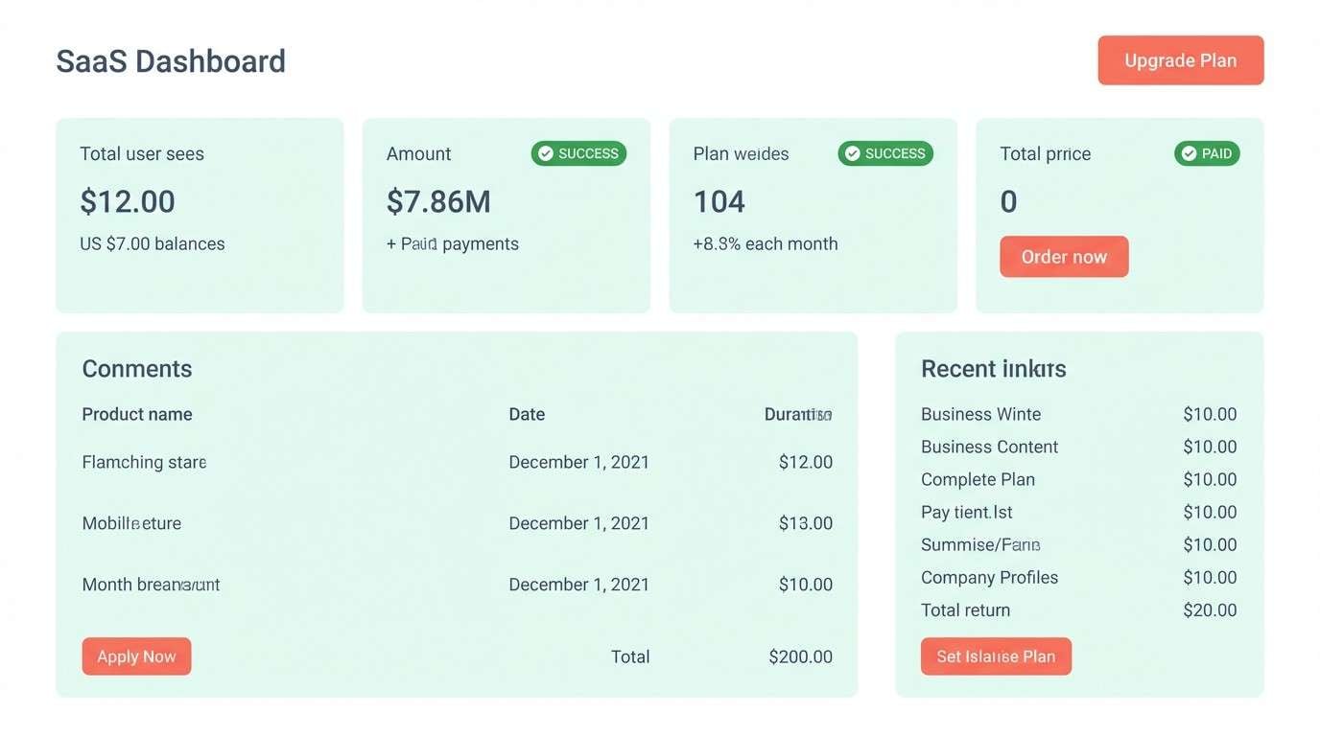
Task: Select the Business Winte link
Action: 980,414
